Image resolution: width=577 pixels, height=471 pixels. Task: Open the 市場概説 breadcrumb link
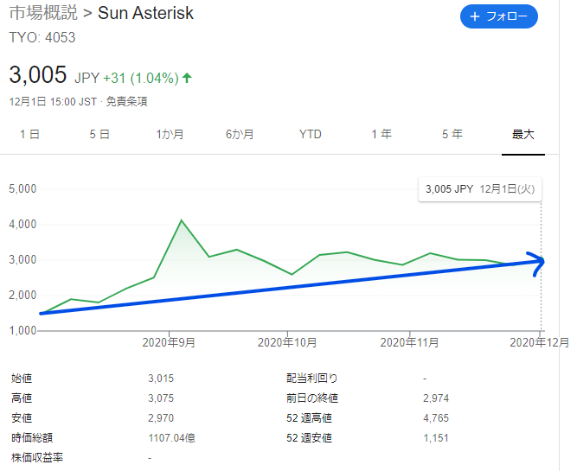tap(43, 13)
